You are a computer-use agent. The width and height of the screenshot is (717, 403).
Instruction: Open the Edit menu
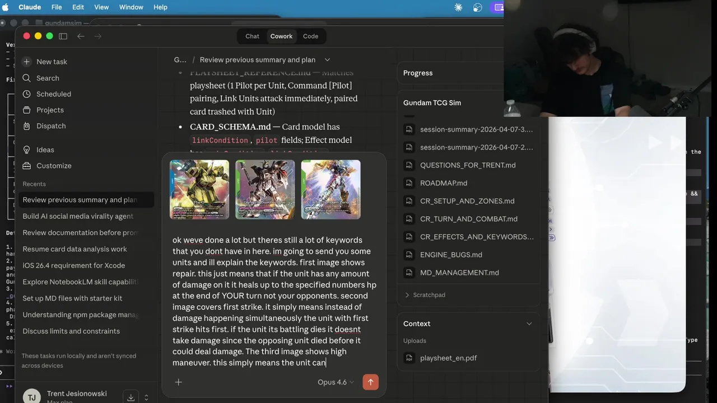78,7
